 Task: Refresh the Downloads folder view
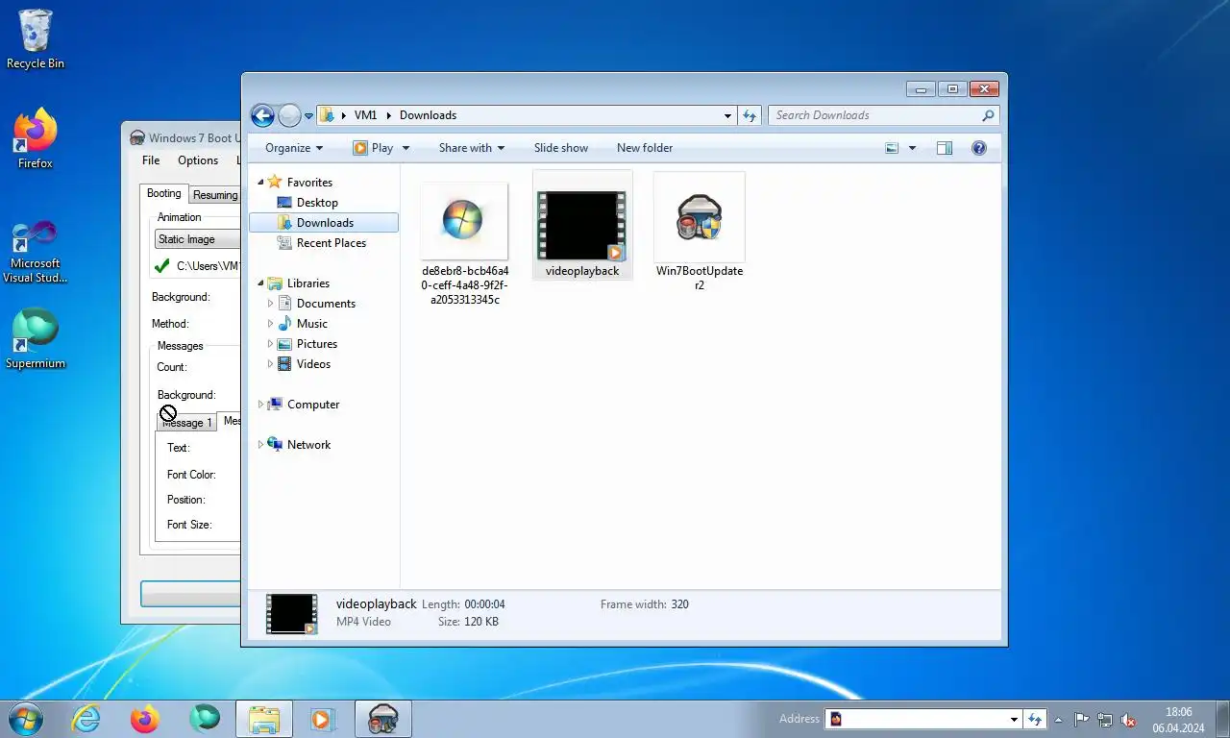click(x=750, y=115)
